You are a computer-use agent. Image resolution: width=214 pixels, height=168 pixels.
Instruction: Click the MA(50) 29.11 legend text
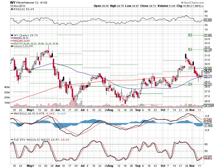[21, 38]
